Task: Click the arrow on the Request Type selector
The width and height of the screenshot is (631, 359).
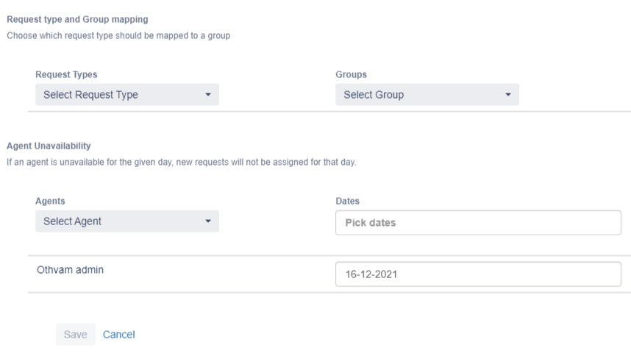Action: [x=207, y=95]
